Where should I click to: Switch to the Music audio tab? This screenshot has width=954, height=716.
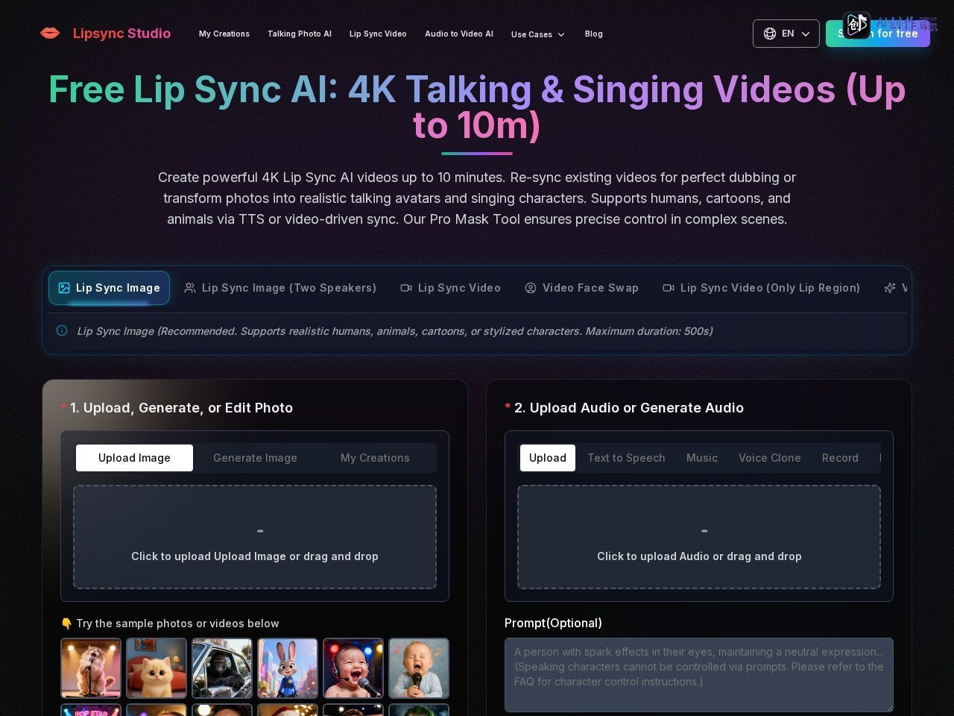(x=702, y=458)
